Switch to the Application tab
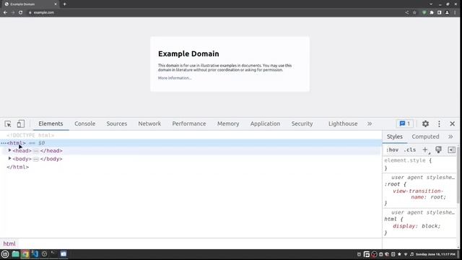The height and width of the screenshot is (260, 462). click(x=265, y=123)
